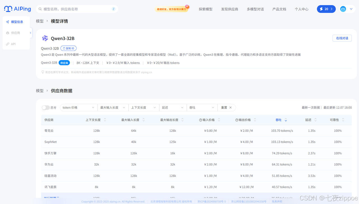Click the 103.70 tokens/s value
Screen dimensions: 359x204
point(282,131)
